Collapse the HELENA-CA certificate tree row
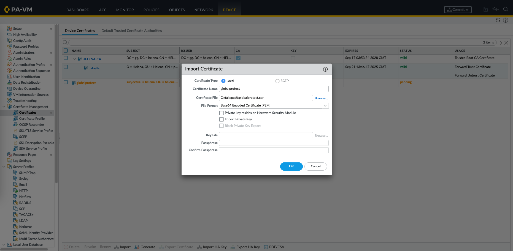The height and width of the screenshot is (251, 513). (x=74, y=59)
